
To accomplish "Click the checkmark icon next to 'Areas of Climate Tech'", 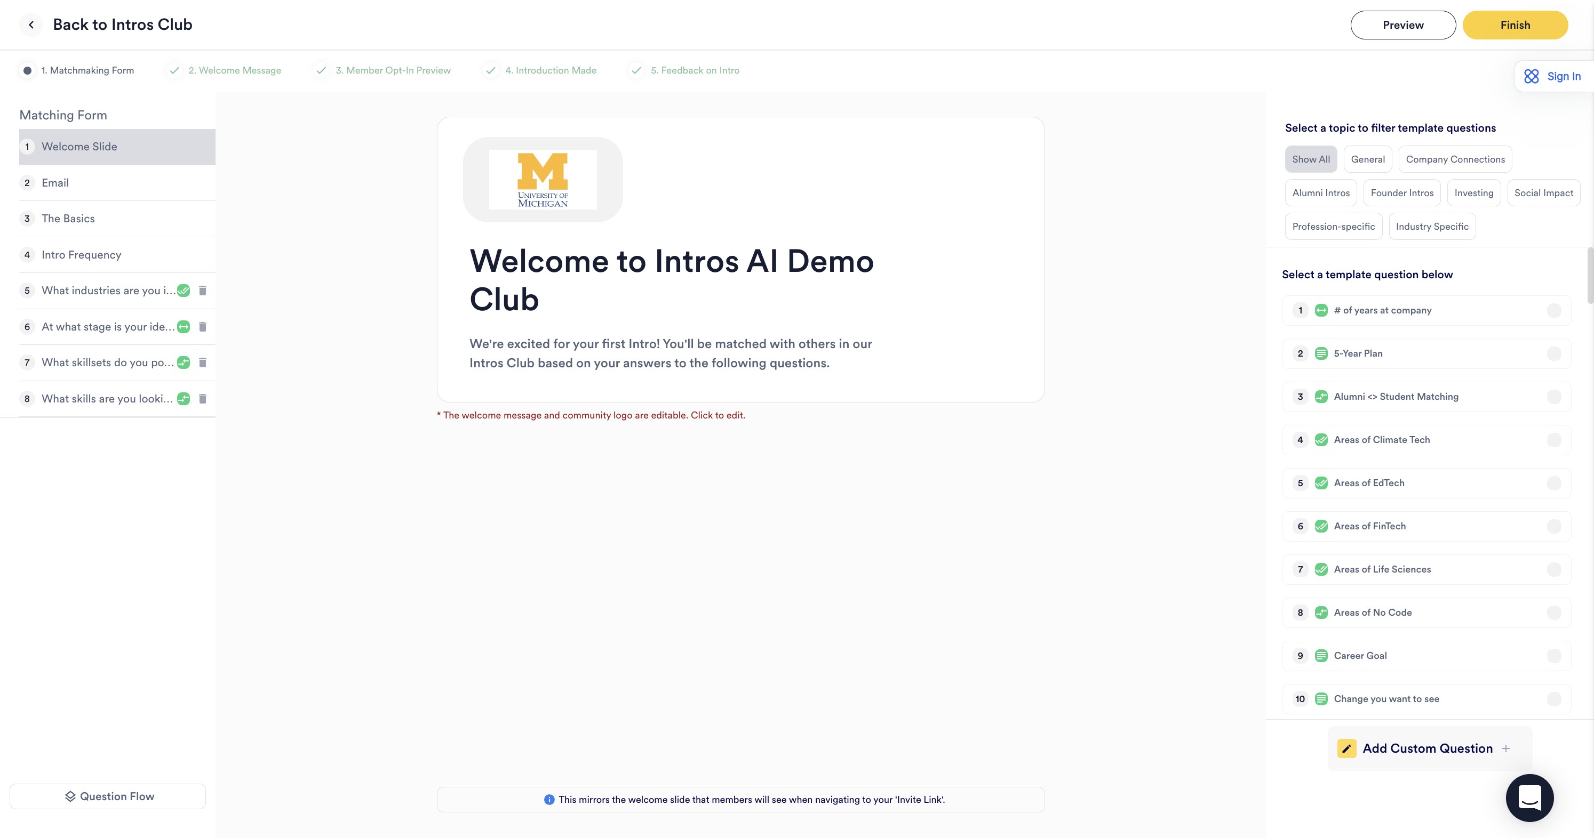I will [1321, 440].
